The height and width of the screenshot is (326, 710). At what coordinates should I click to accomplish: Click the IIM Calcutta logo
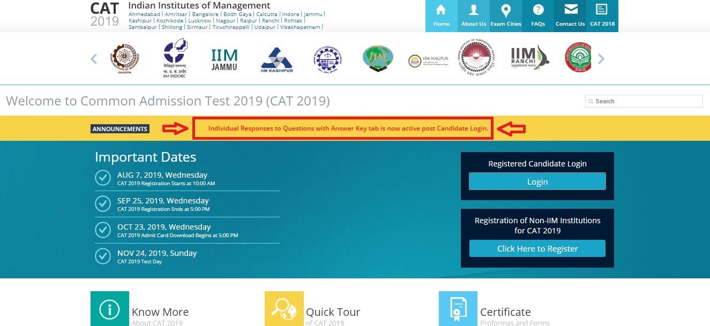[124, 59]
